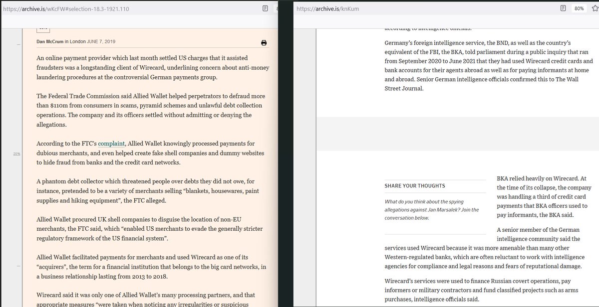Jump to the 20% page marker link

[16, 154]
